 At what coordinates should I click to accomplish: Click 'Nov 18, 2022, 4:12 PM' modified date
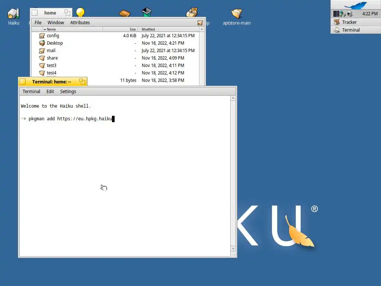click(x=163, y=73)
